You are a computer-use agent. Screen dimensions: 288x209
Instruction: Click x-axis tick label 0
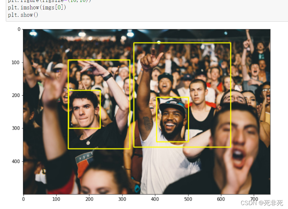[23, 199]
